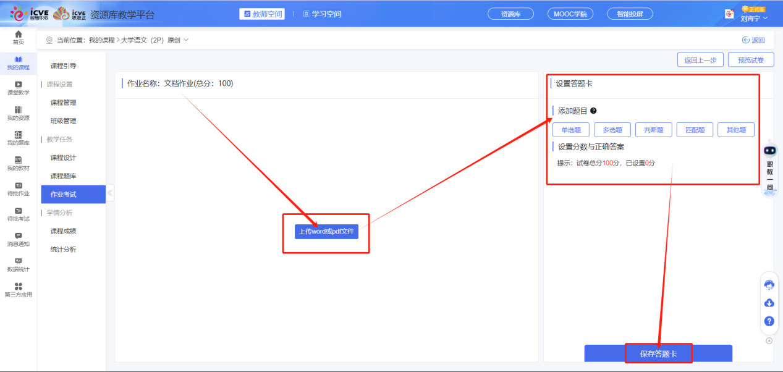Image resolution: width=783 pixels, height=372 pixels.
Task: Open the user account dropdown 刘青宁
Action: point(754,18)
